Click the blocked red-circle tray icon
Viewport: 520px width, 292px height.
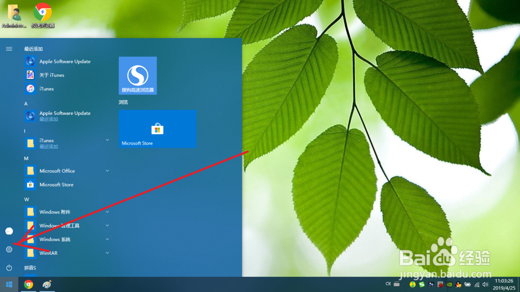(440, 284)
